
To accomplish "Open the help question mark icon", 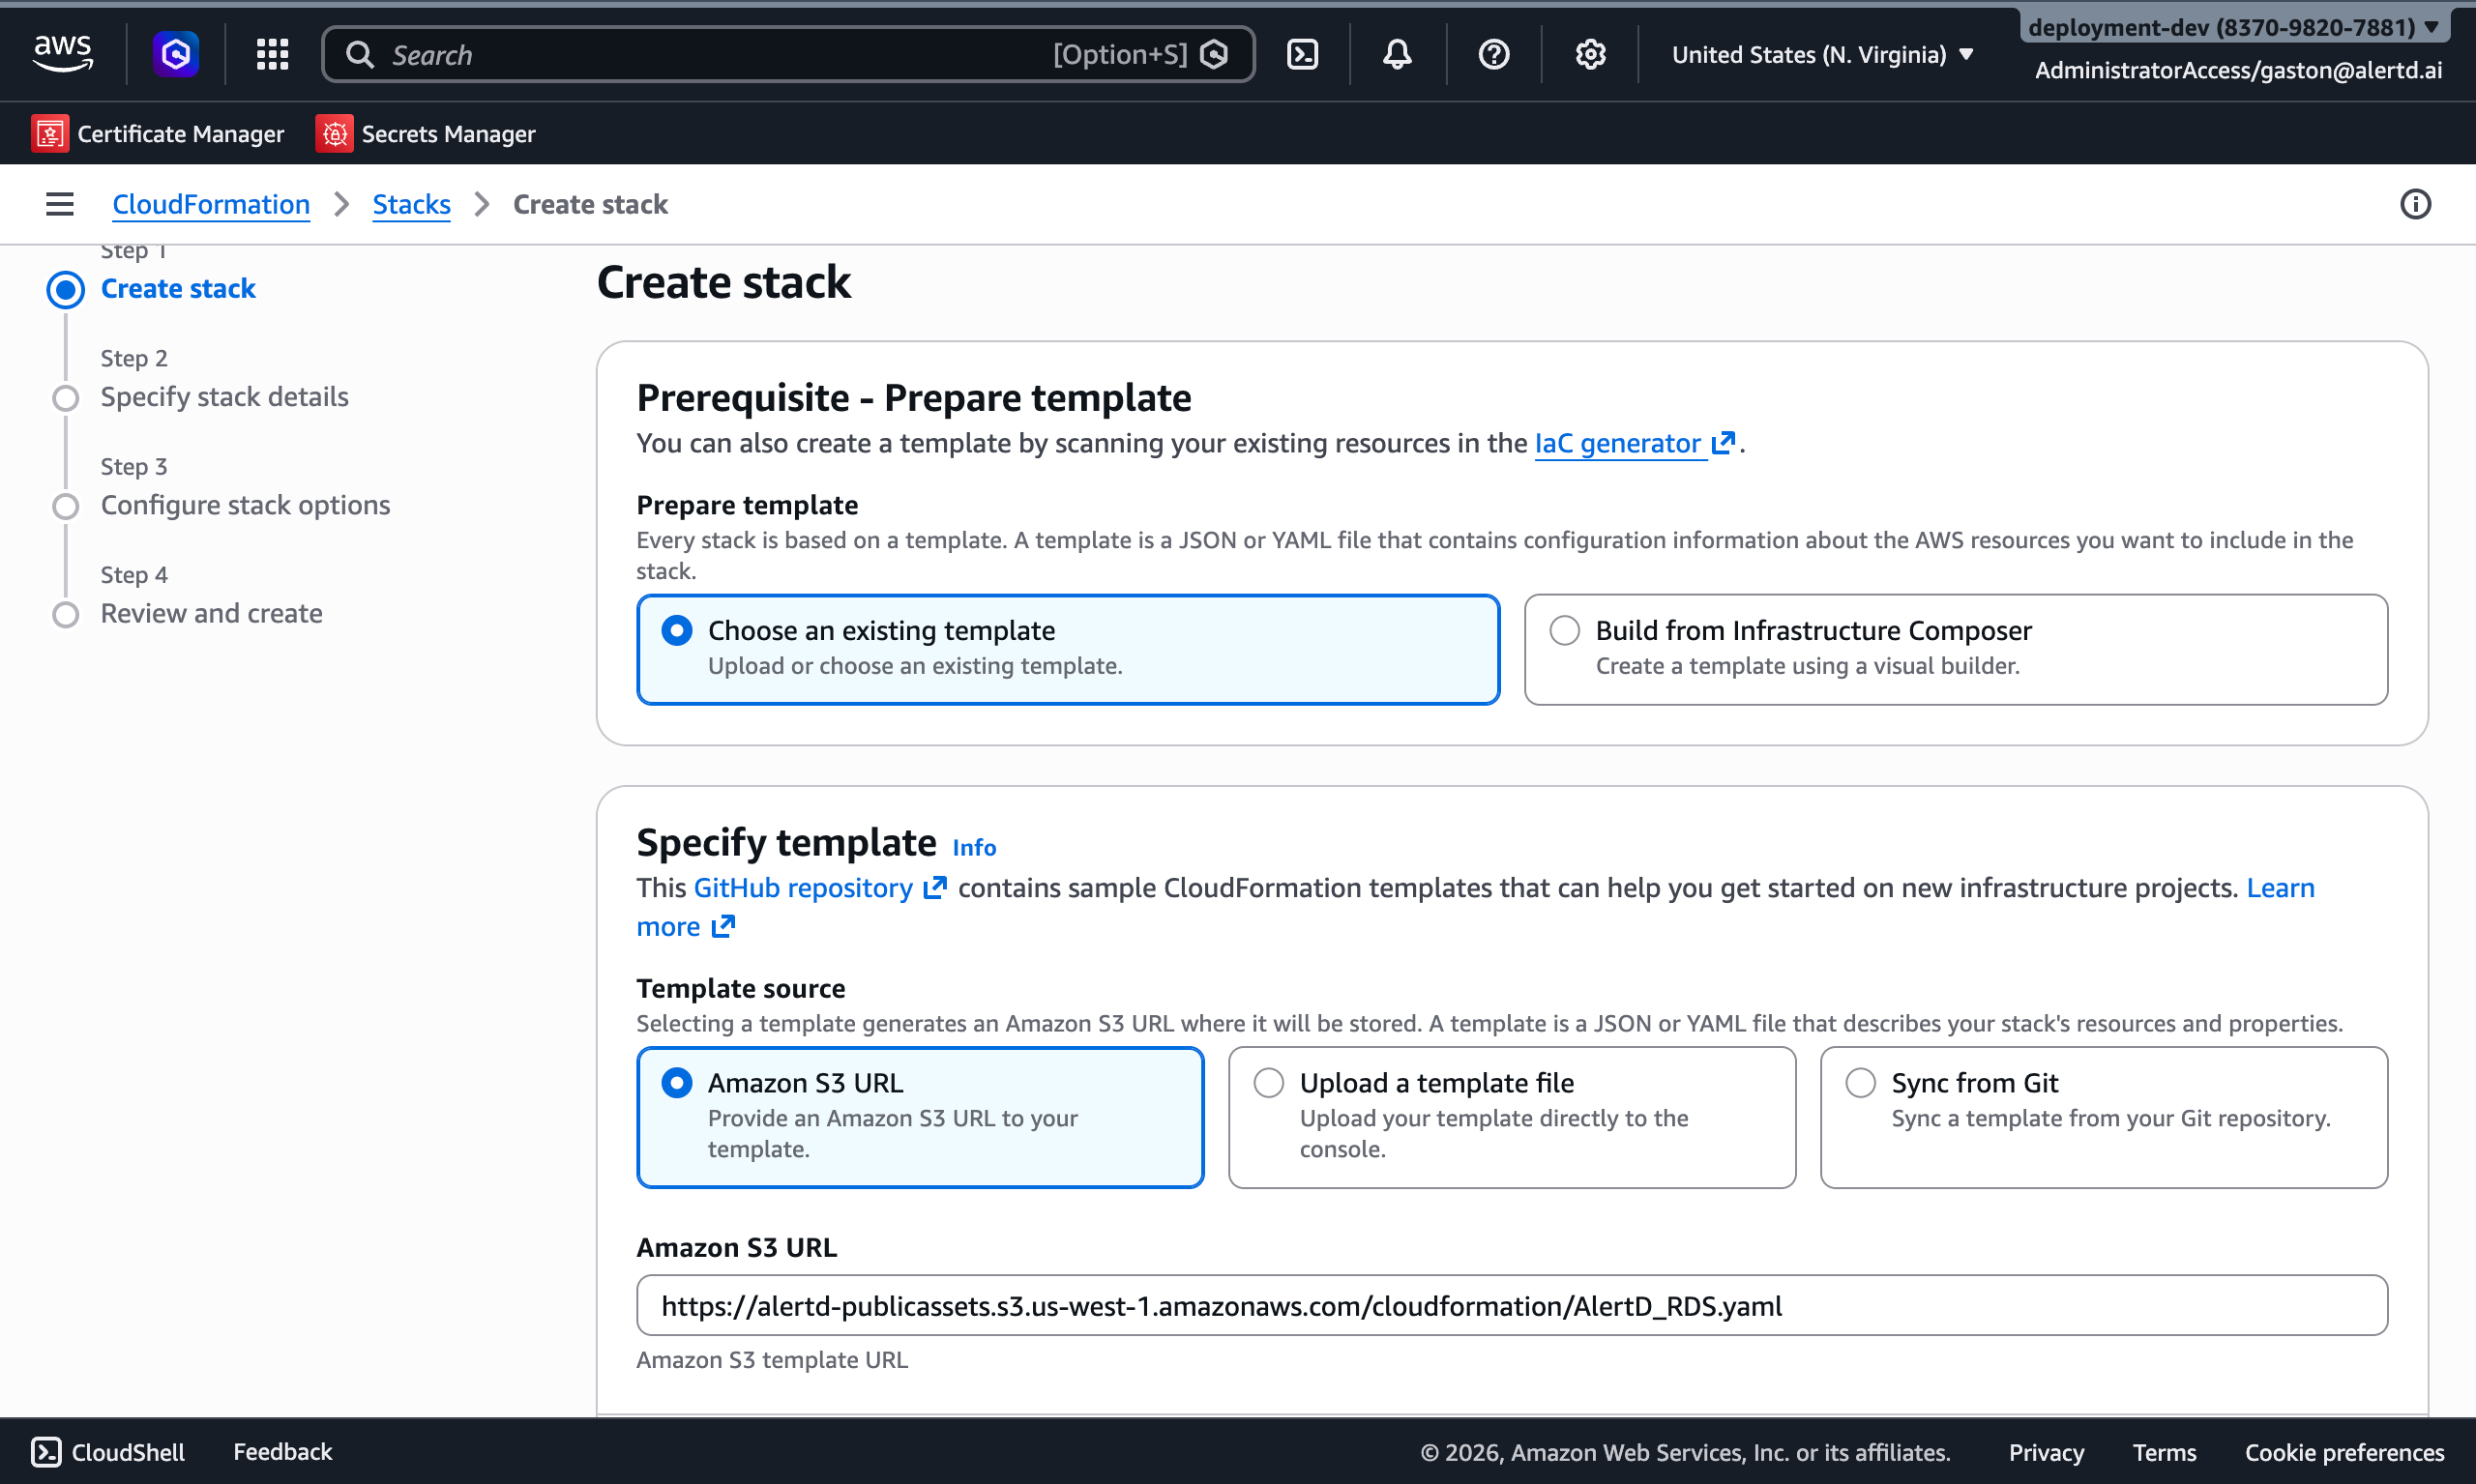I will click(1493, 54).
